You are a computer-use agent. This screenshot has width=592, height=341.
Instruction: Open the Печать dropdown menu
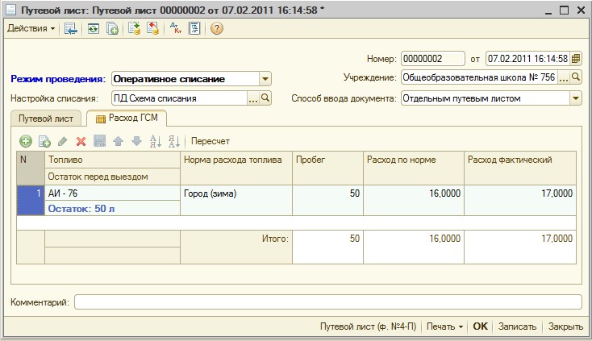coord(445,326)
